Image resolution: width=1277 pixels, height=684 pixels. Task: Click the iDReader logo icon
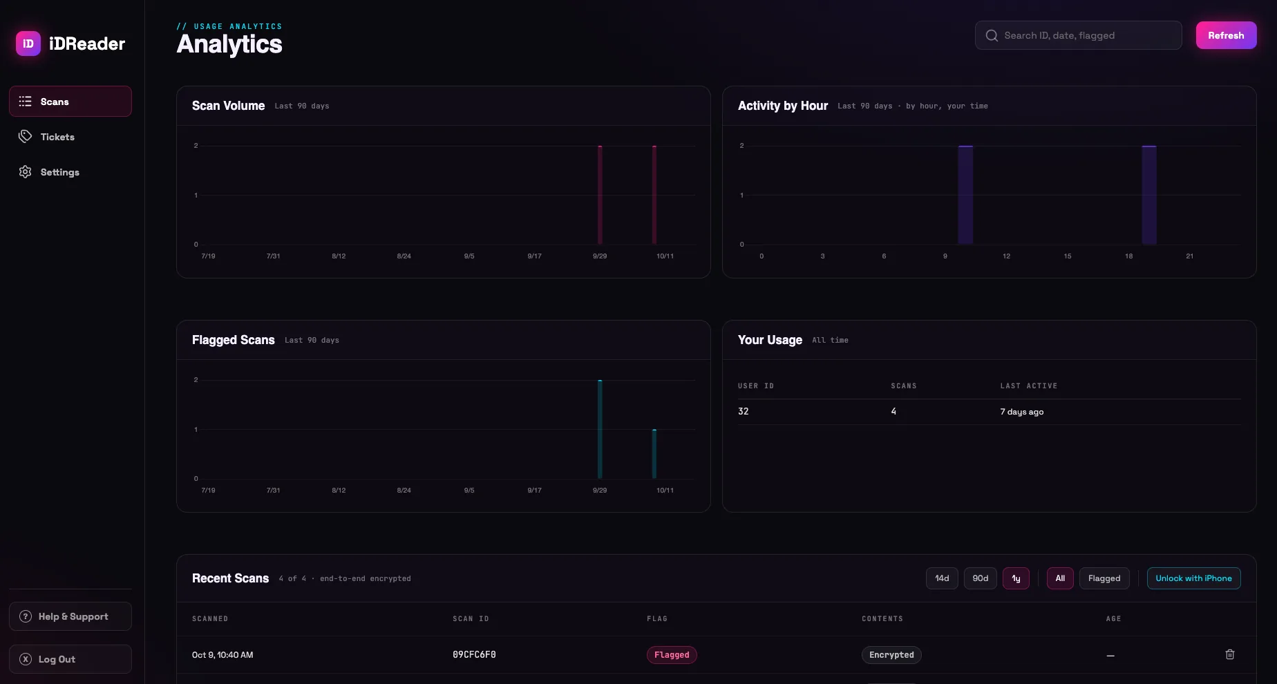click(28, 44)
